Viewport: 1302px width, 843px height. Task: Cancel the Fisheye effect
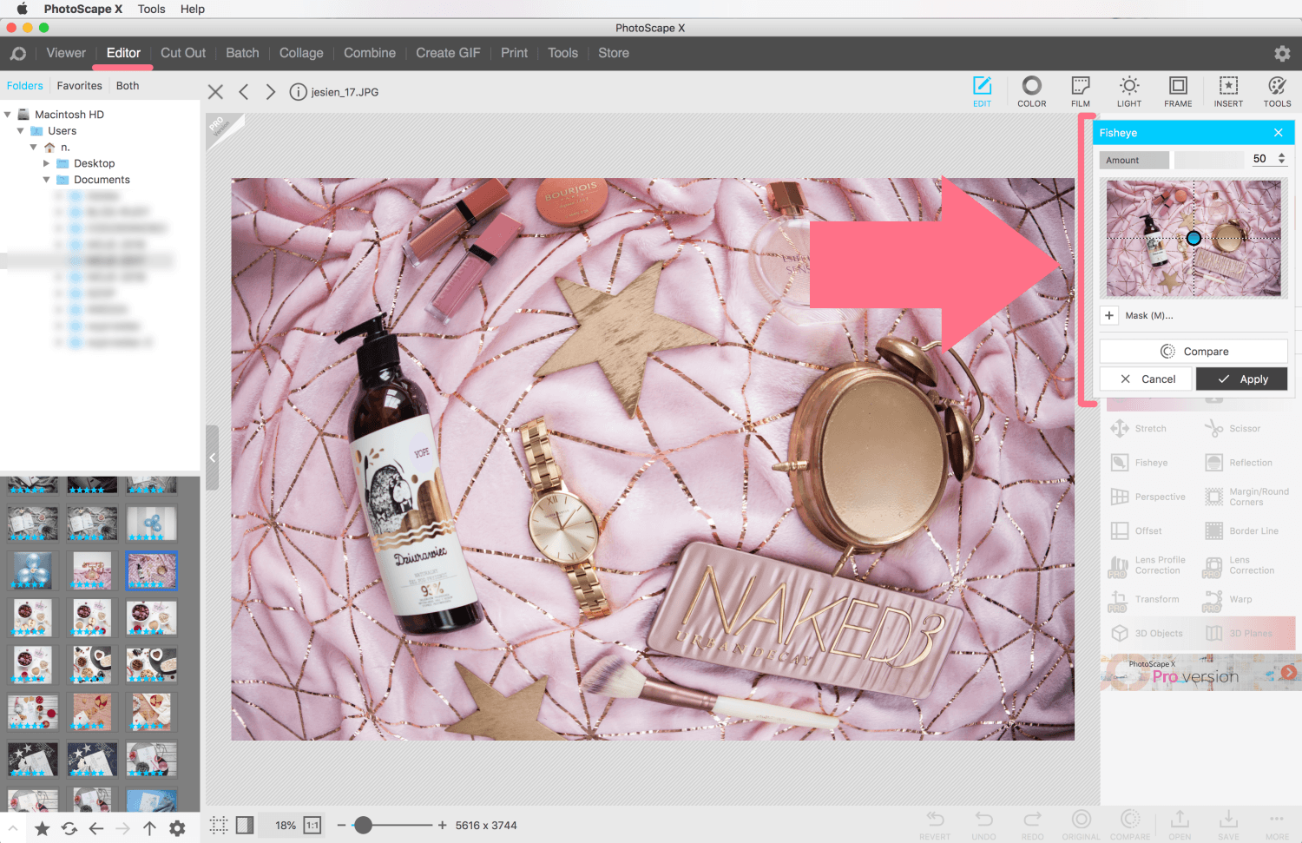[x=1147, y=379]
